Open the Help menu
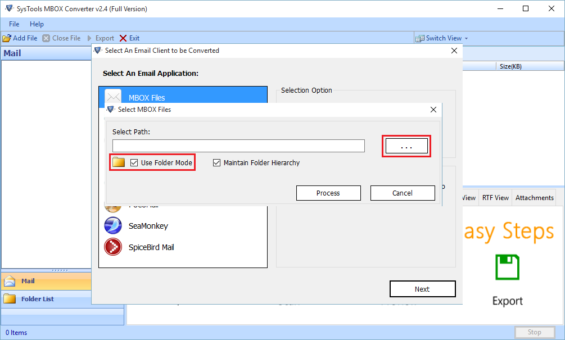Screen dimensions: 565x340 point(37,24)
